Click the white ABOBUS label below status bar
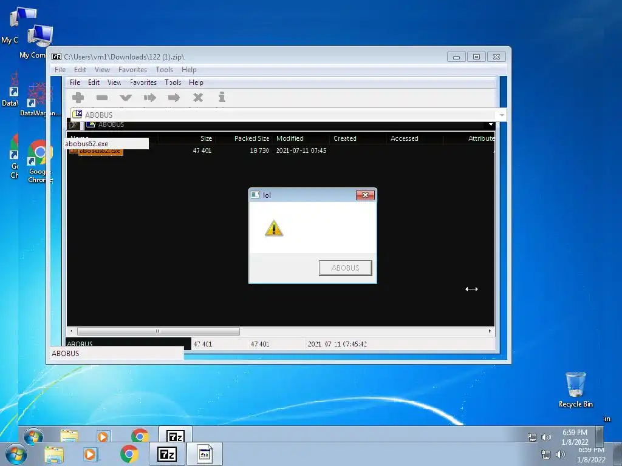Viewport: 622px width, 466px height. click(x=117, y=354)
